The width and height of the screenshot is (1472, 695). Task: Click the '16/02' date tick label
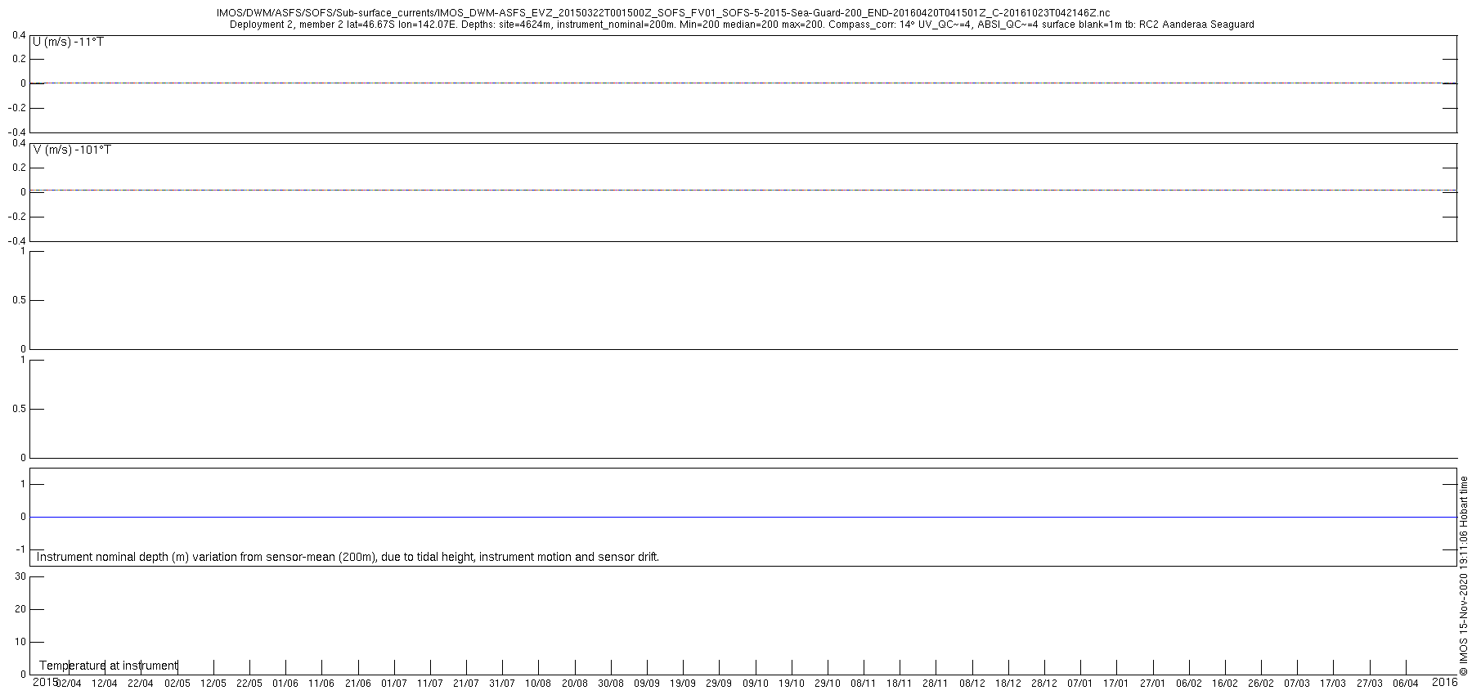pos(1225,684)
